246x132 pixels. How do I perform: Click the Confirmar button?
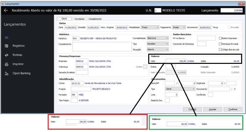coord(233,109)
